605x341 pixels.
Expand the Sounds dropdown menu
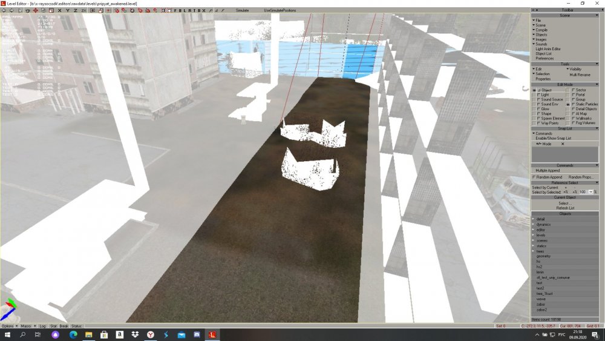tap(541, 44)
